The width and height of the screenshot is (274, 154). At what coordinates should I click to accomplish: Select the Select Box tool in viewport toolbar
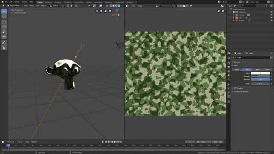click(x=4, y=12)
